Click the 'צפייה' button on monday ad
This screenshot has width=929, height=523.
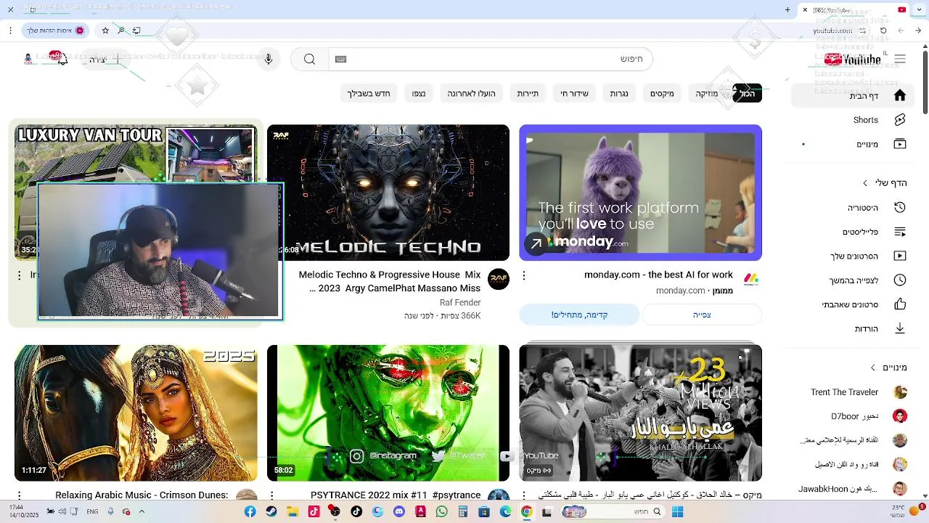[x=702, y=315]
